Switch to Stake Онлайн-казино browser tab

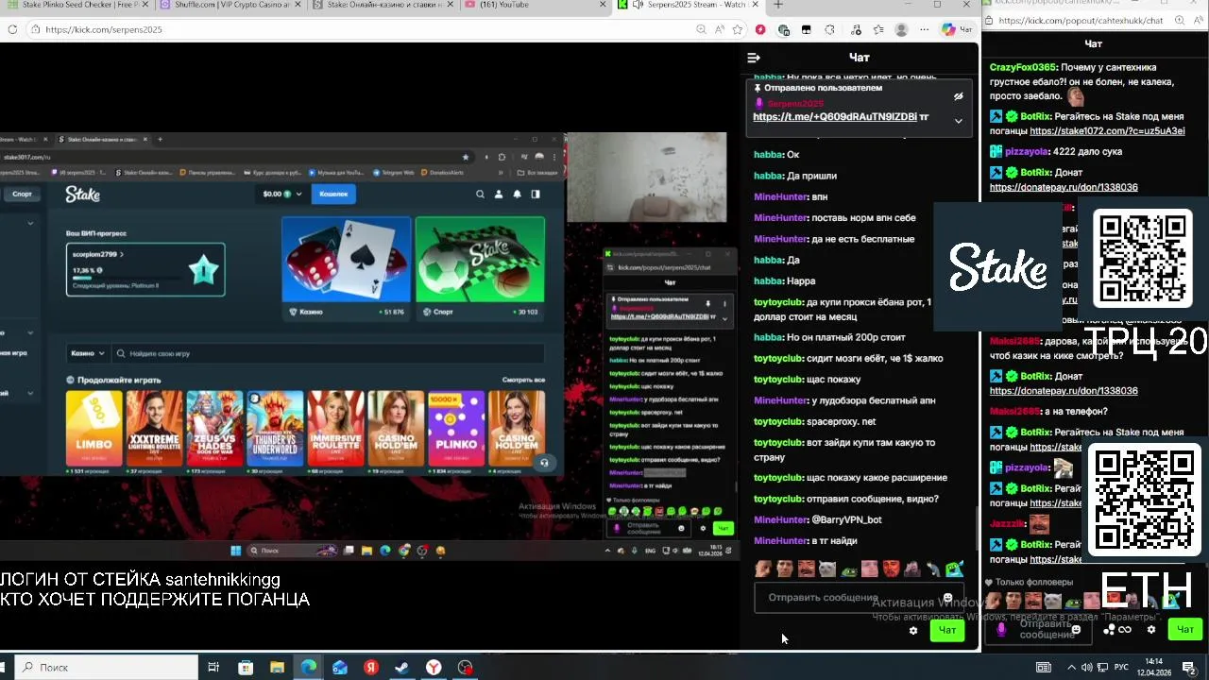click(x=381, y=5)
